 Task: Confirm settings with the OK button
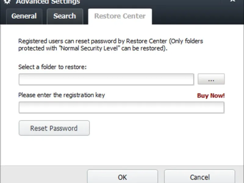coord(122,177)
